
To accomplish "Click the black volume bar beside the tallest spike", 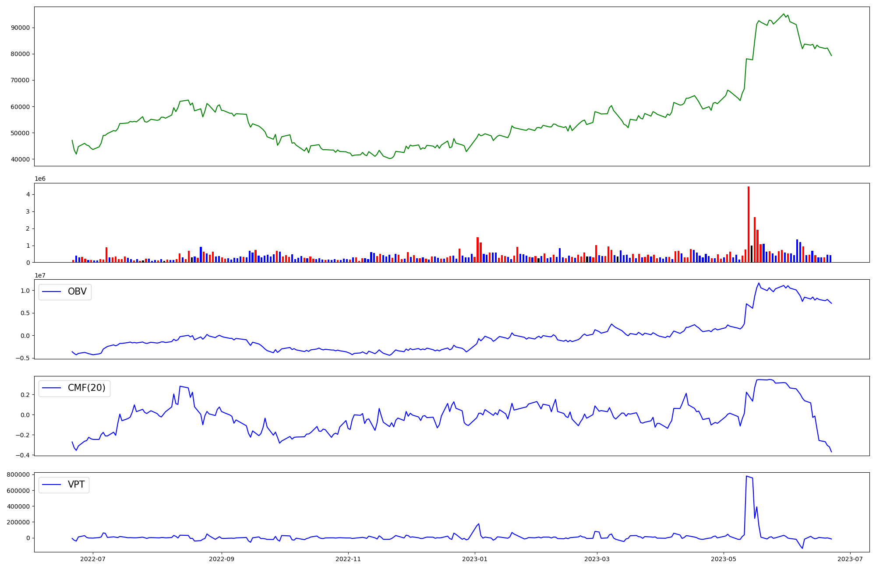I will [x=752, y=254].
